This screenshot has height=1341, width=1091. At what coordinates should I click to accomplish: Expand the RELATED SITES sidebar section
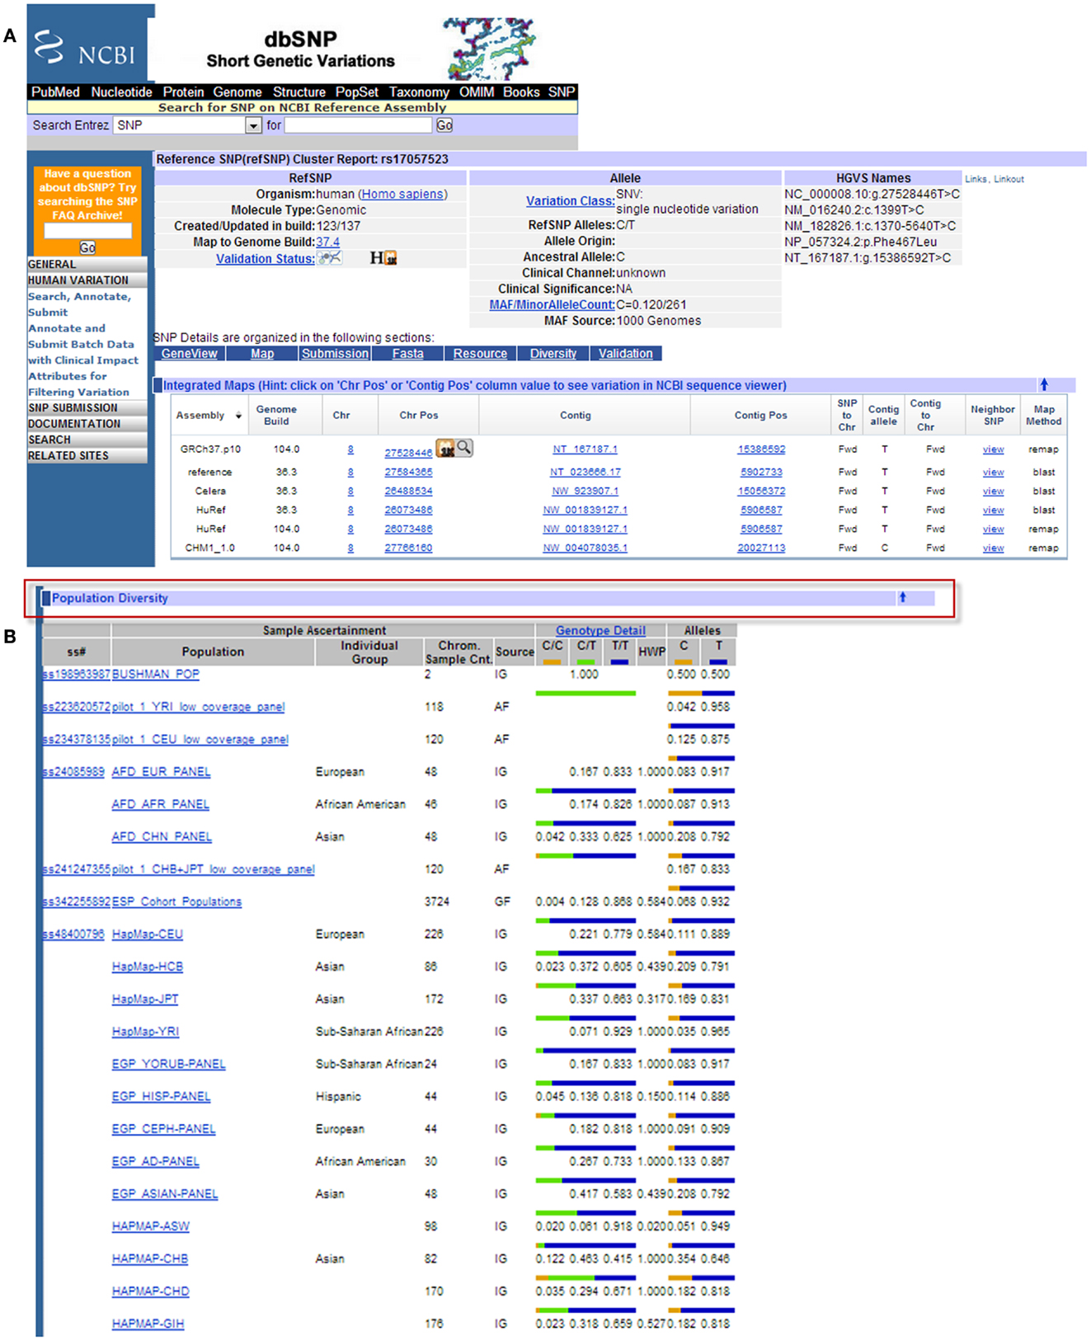point(87,455)
